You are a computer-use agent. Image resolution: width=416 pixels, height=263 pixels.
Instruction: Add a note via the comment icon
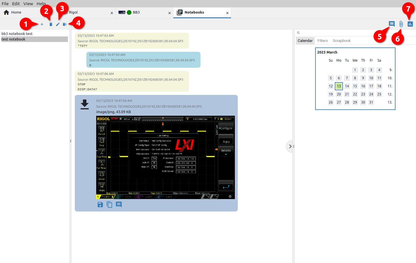[392, 24]
